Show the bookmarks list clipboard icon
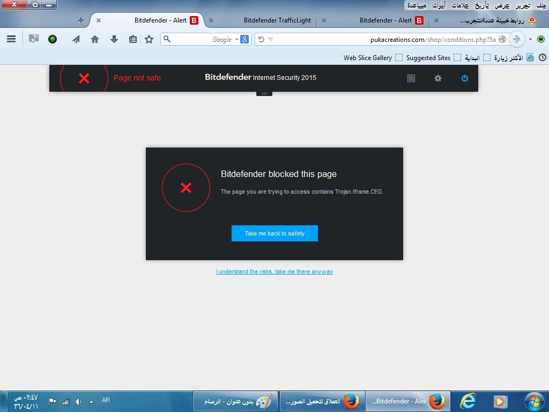 click(x=133, y=39)
